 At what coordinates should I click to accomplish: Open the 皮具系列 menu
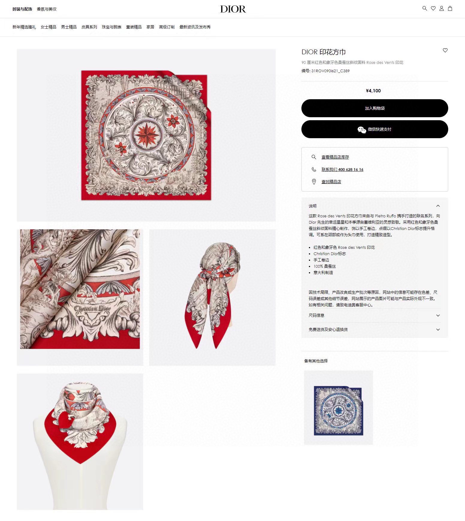[x=89, y=27]
